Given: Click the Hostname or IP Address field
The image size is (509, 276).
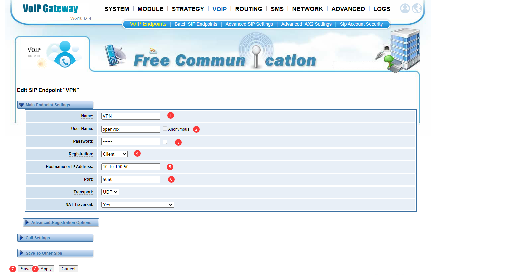Looking at the screenshot, I should (131, 167).
